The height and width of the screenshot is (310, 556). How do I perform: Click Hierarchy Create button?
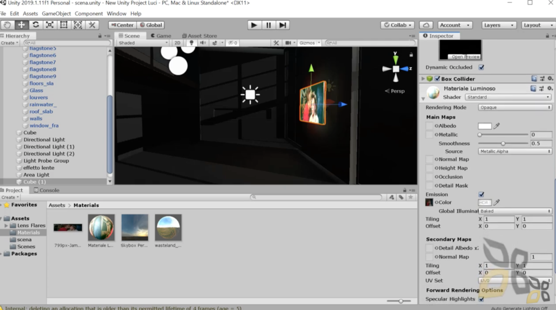pyautogui.click(x=9, y=43)
